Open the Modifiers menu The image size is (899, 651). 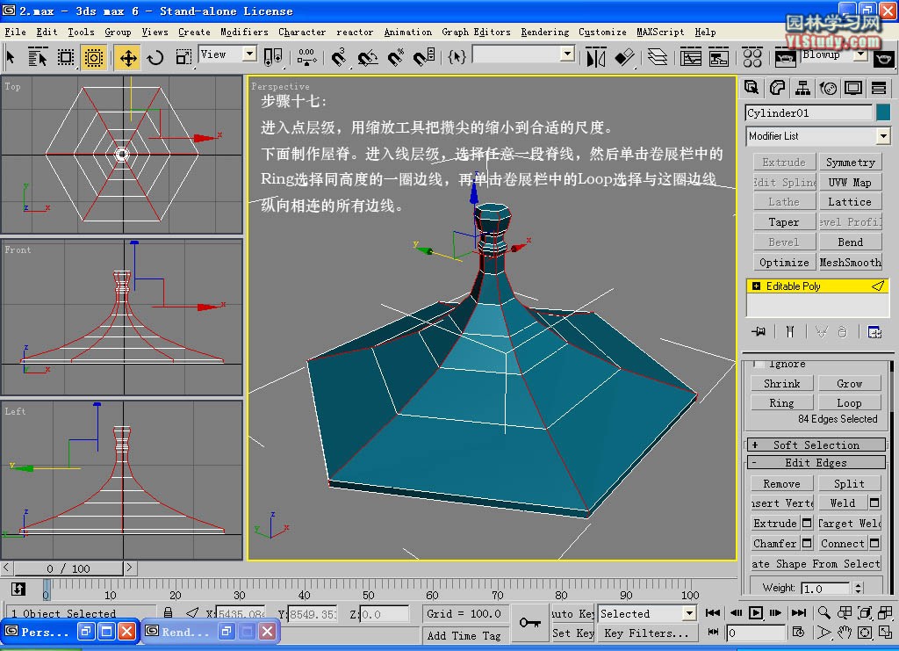(244, 32)
